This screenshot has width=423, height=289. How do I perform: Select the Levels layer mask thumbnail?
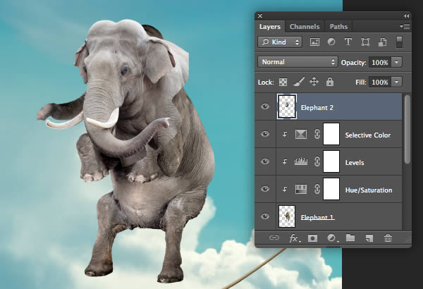331,161
